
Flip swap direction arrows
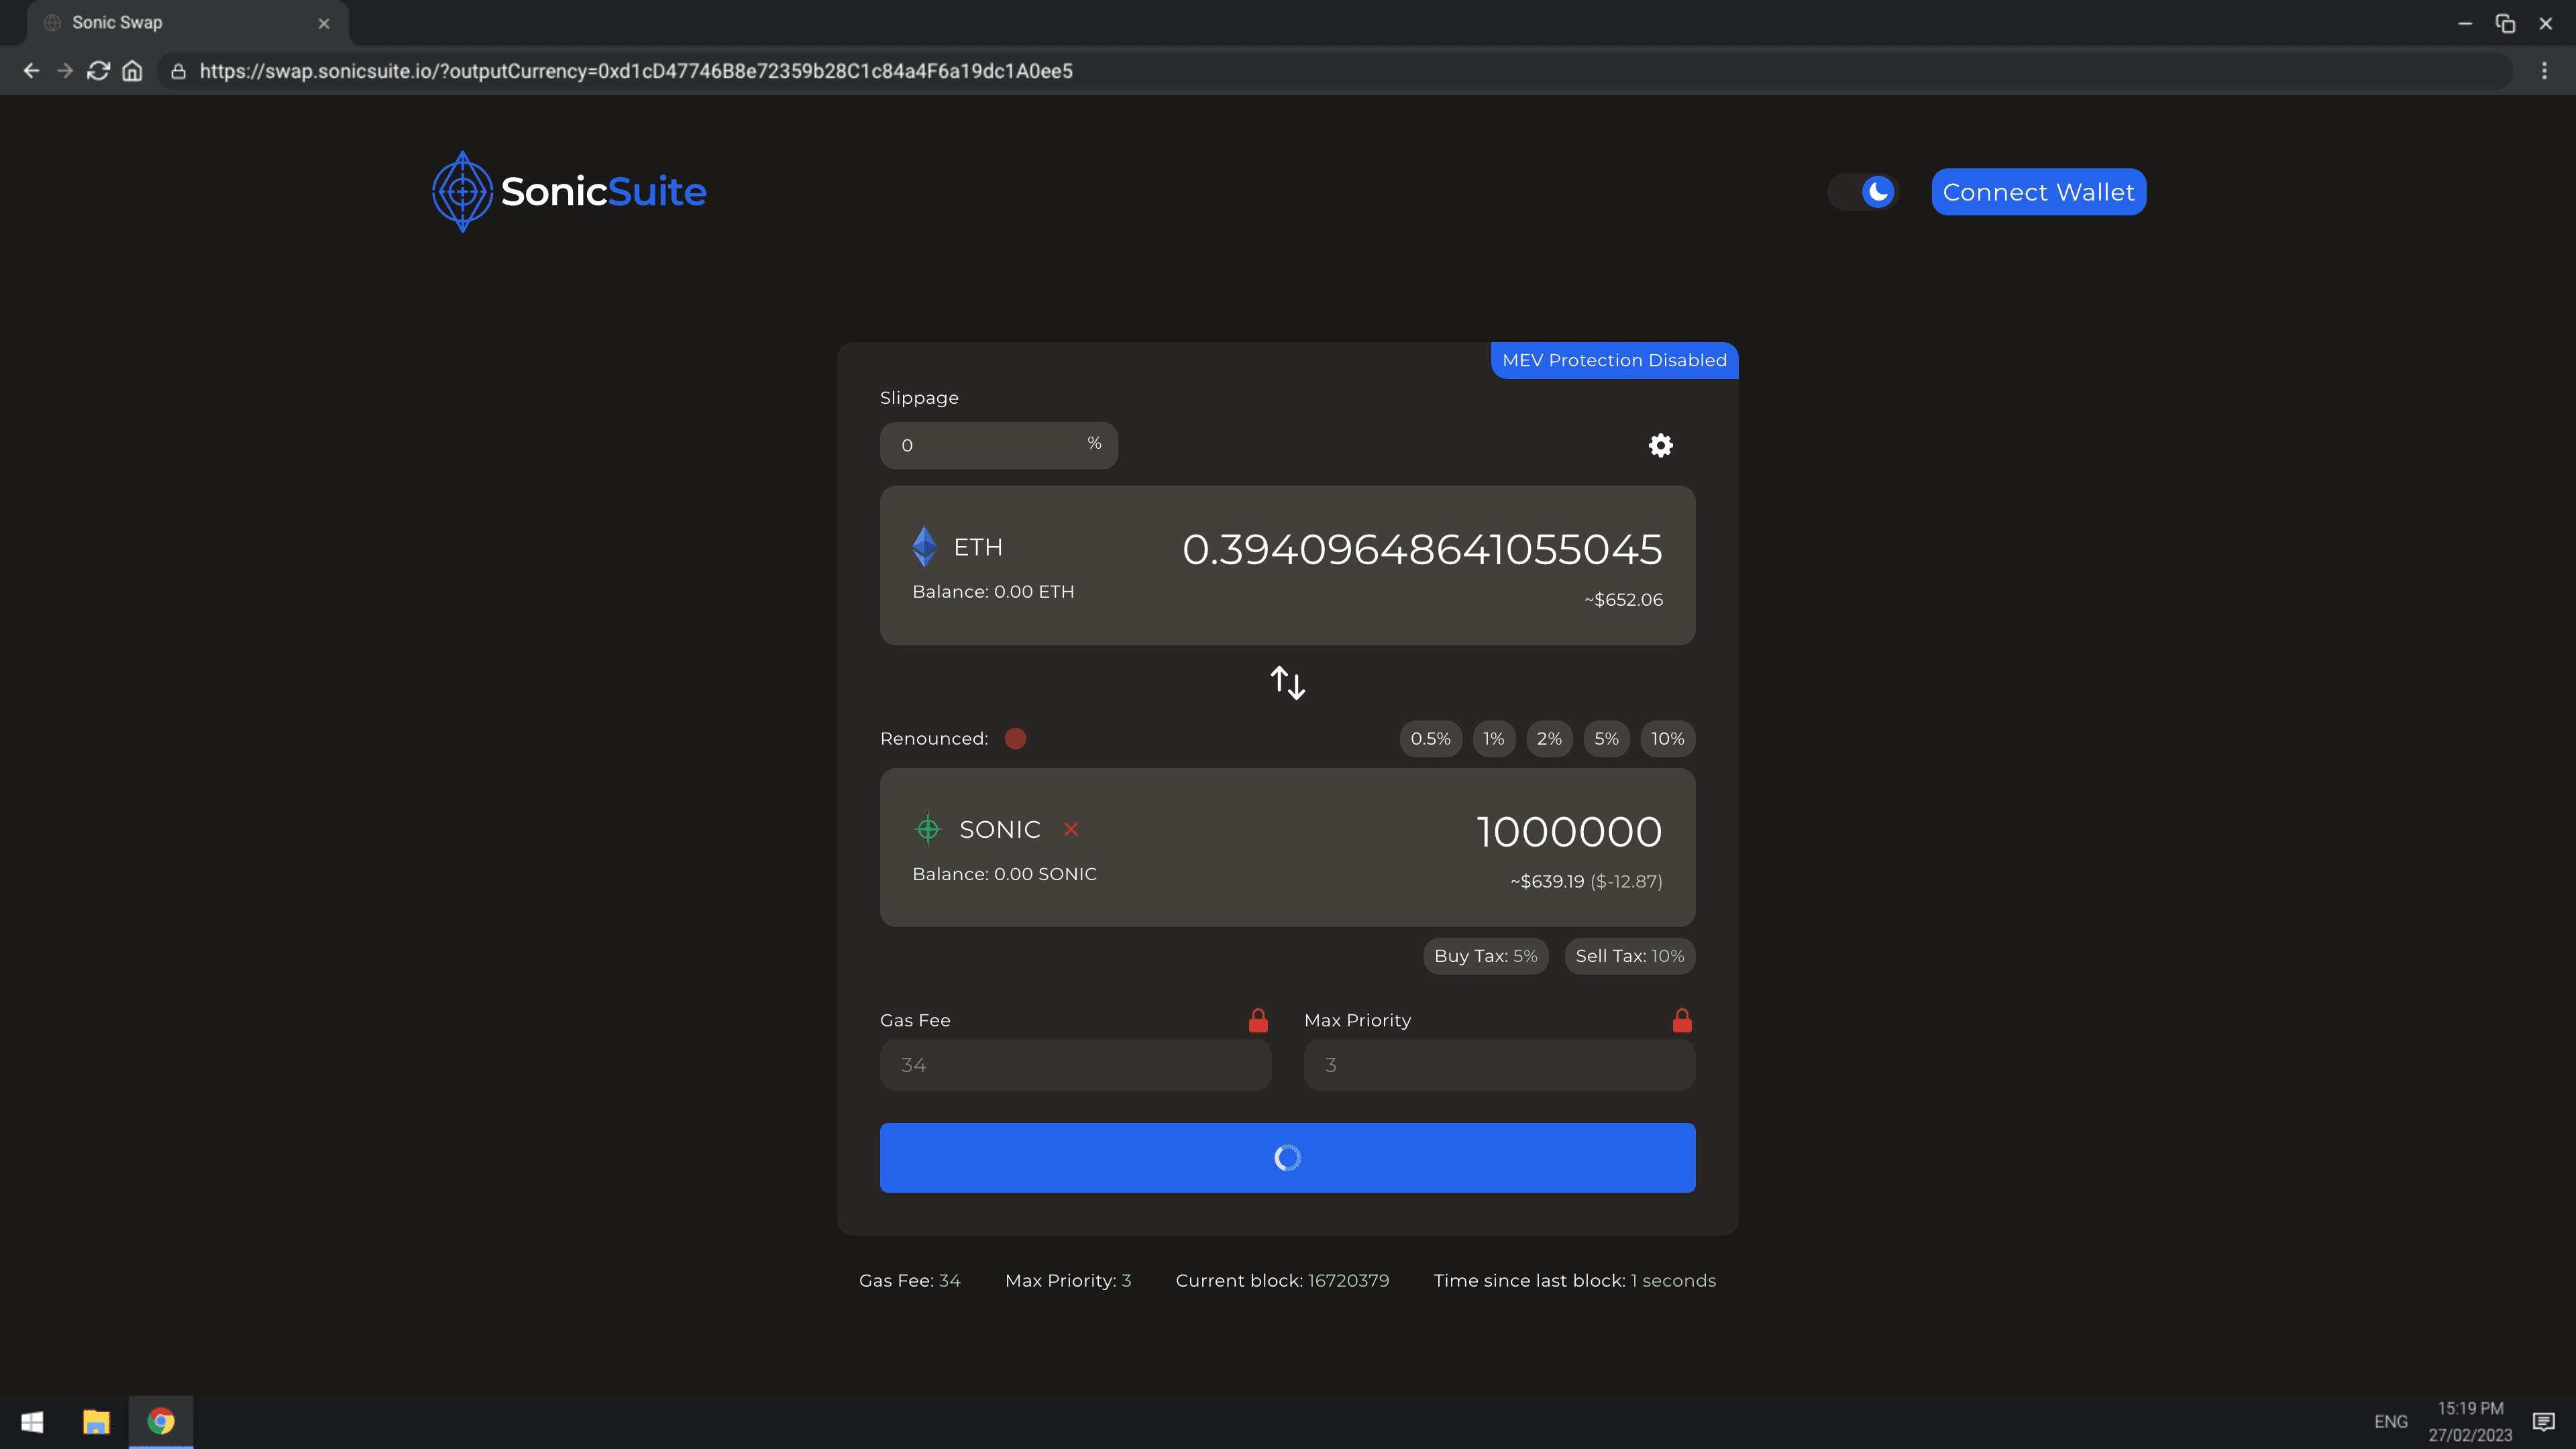click(x=1287, y=683)
